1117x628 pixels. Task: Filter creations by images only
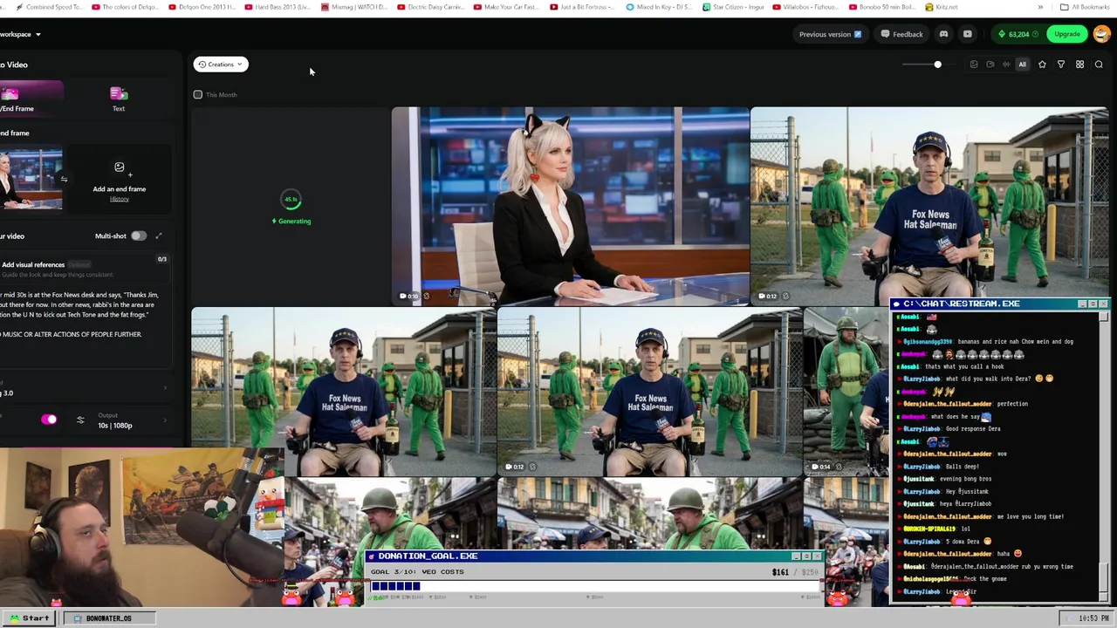point(974,65)
